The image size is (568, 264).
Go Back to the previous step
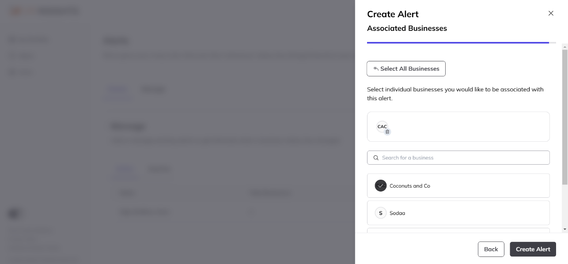click(491, 249)
